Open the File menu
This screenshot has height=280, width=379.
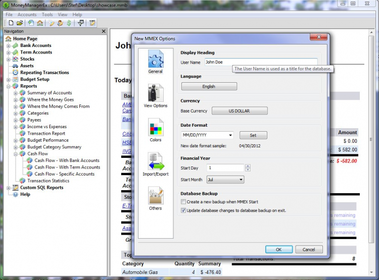(9, 15)
